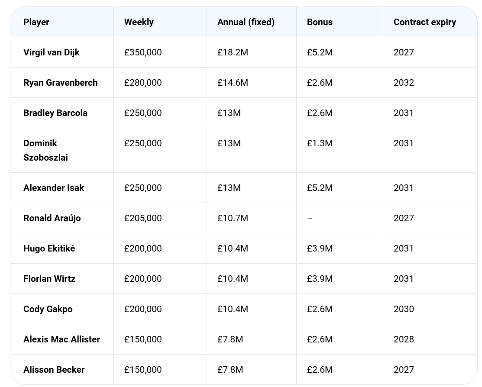Click Ronald Araújo's £205,000 weekly wage

(142, 218)
